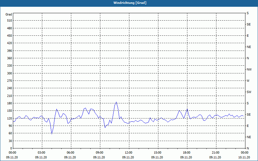
Task: Select the 15:00 time axis label
Action: (x=157, y=153)
